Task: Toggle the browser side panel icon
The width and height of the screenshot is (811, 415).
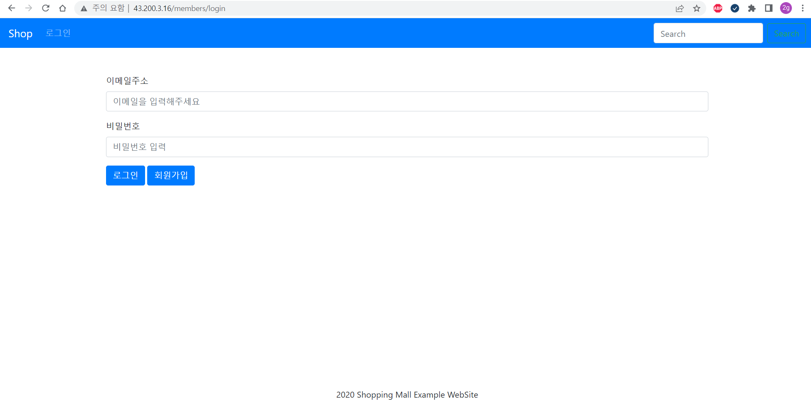Action: (769, 8)
